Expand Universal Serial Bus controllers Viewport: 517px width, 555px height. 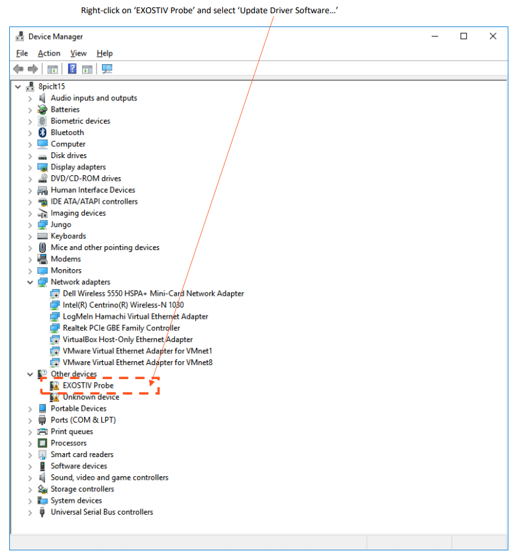click(x=30, y=512)
